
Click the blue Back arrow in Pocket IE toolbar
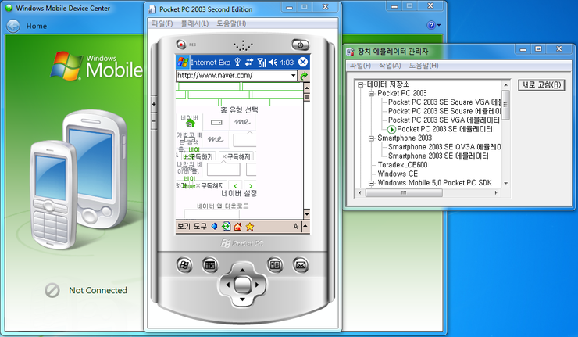click(214, 226)
